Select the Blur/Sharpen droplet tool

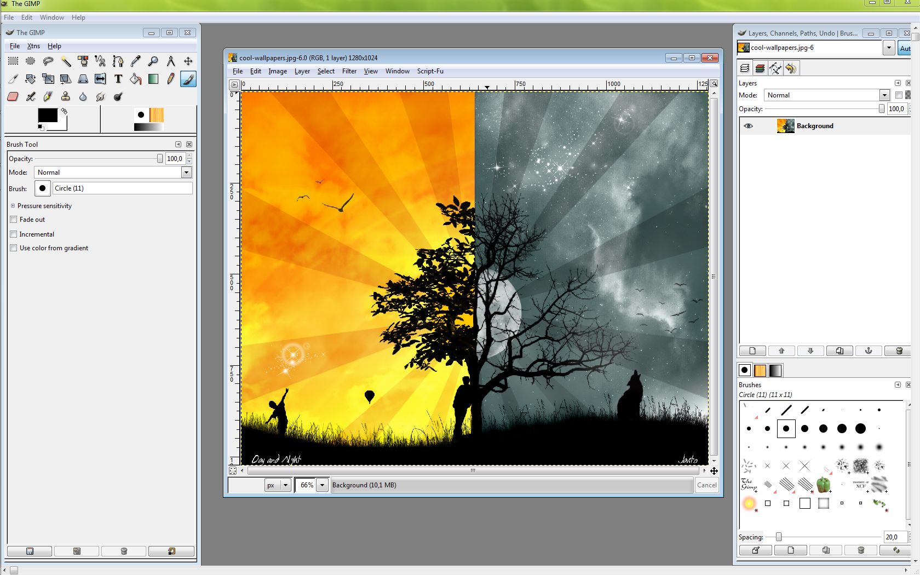(x=83, y=96)
